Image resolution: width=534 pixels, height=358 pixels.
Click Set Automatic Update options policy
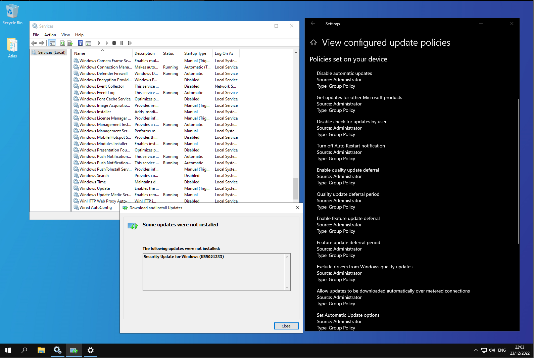(348, 321)
